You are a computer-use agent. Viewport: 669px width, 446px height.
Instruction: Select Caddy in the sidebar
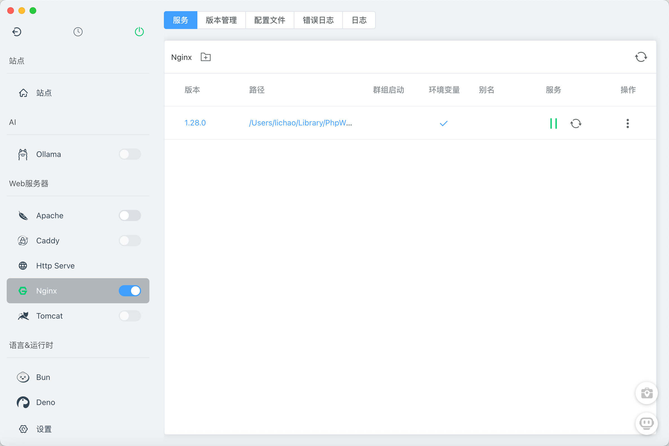(78, 241)
